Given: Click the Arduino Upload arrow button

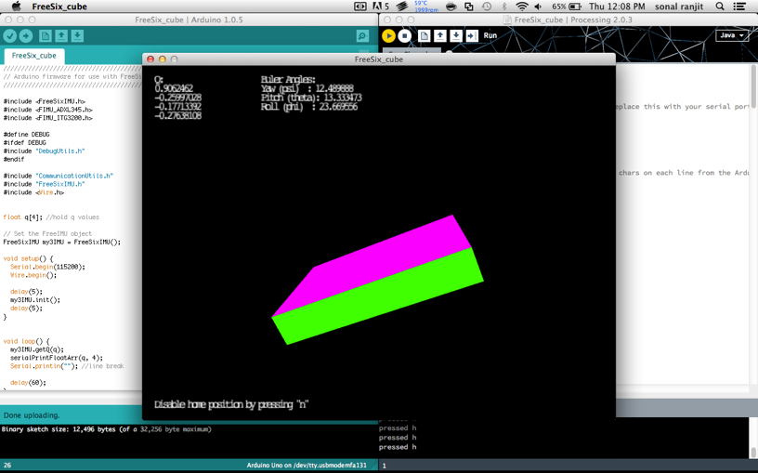Looking at the screenshot, I should pyautogui.click(x=26, y=36).
